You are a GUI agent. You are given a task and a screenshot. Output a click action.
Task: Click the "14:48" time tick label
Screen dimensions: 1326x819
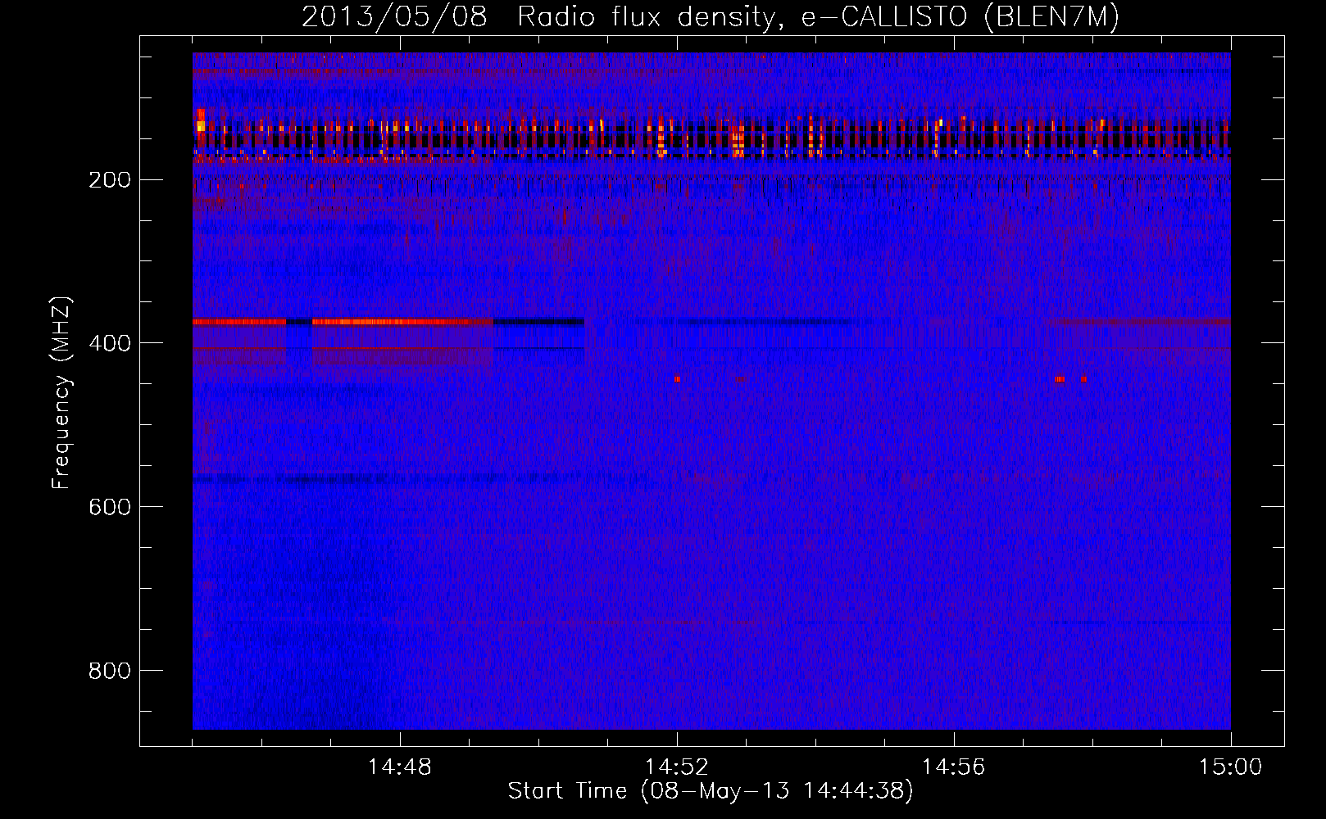coord(400,767)
